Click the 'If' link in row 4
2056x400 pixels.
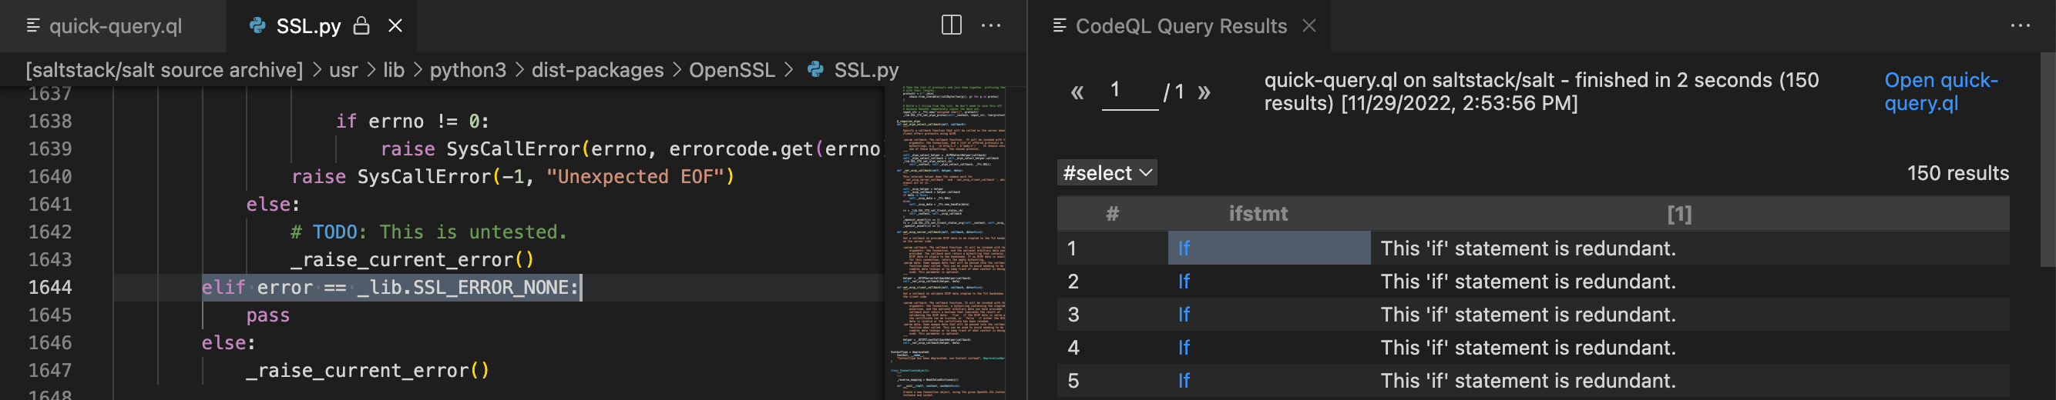[1184, 348]
